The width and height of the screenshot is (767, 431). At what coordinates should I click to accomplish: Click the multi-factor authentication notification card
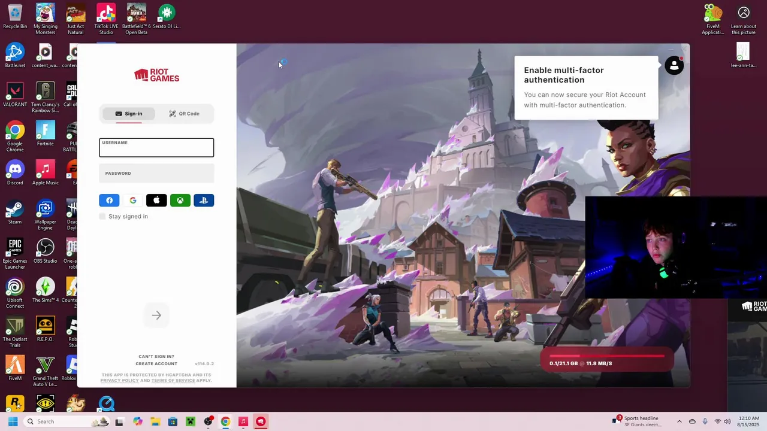tap(586, 87)
